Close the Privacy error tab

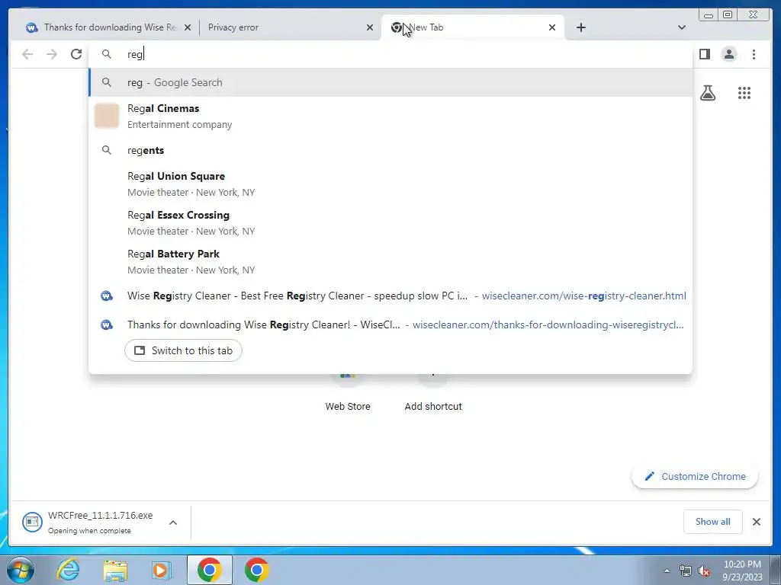coord(370,27)
